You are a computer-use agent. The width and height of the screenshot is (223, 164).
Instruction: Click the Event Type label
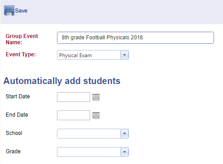(x=21, y=55)
